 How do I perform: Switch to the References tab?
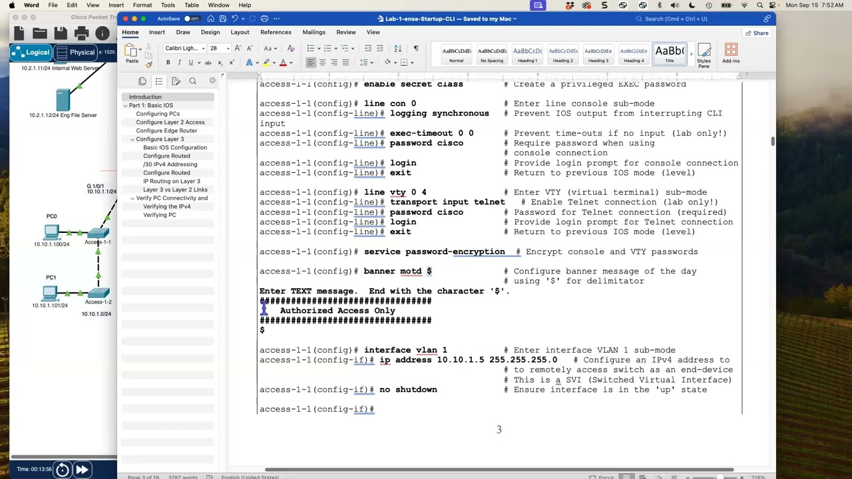coord(276,32)
